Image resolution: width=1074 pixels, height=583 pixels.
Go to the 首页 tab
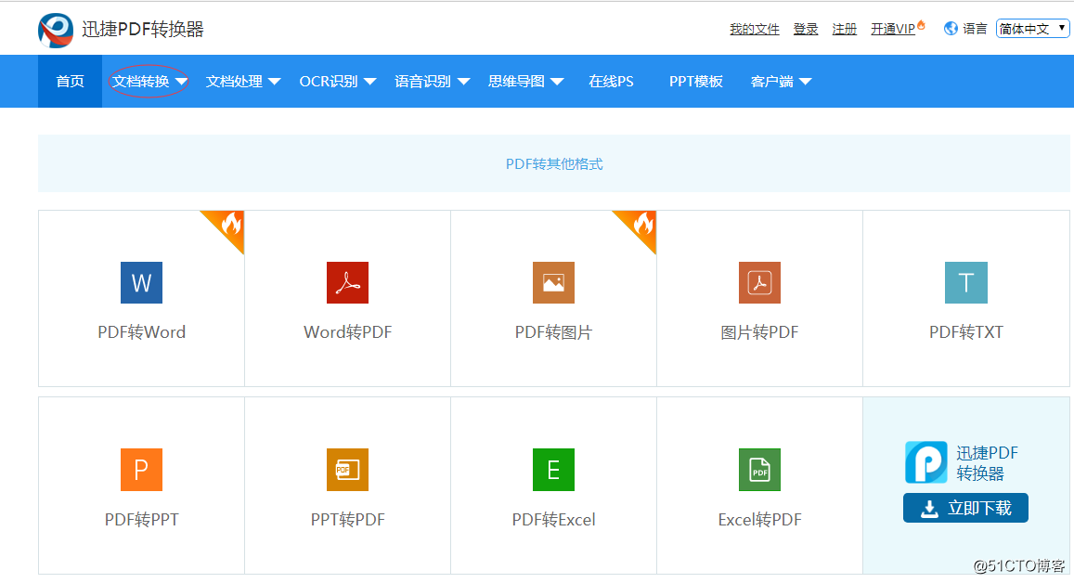[70, 82]
